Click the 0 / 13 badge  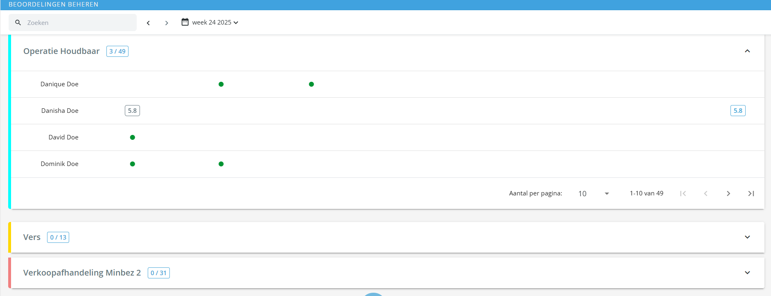coord(58,238)
